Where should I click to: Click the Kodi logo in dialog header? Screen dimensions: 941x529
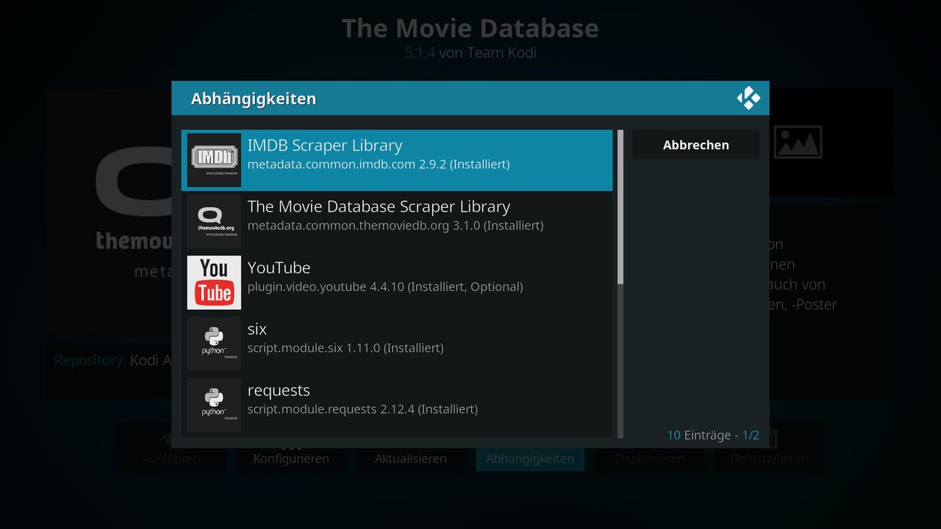(x=748, y=98)
